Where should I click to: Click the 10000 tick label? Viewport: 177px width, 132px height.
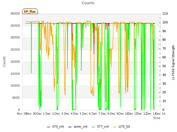point(15,86)
